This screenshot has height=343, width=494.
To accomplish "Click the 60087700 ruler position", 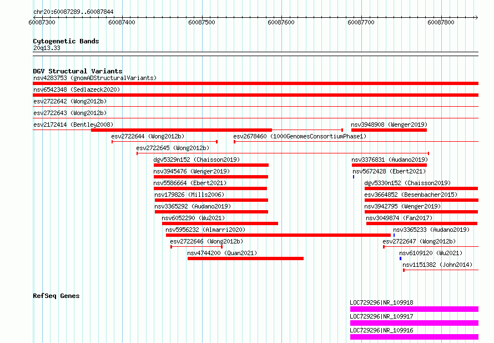I will [x=361, y=22].
